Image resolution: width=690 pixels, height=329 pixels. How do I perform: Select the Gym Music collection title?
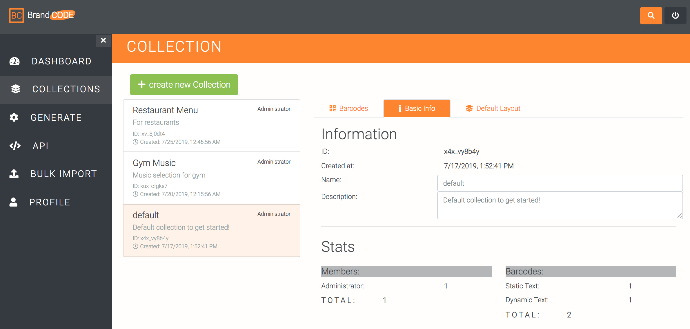coord(154,163)
